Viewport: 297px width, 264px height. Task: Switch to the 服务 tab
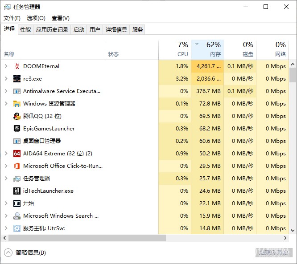(x=137, y=30)
